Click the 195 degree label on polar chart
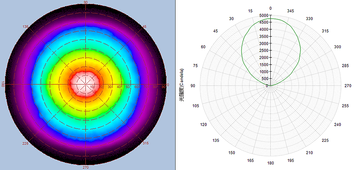354x170 pixels. [290, 160]
